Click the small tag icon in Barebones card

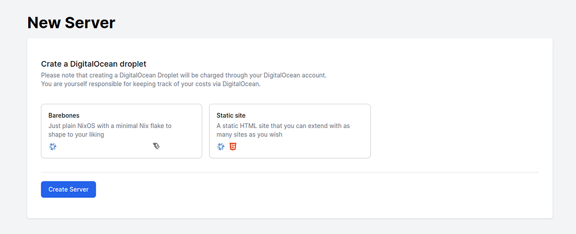pos(156,146)
